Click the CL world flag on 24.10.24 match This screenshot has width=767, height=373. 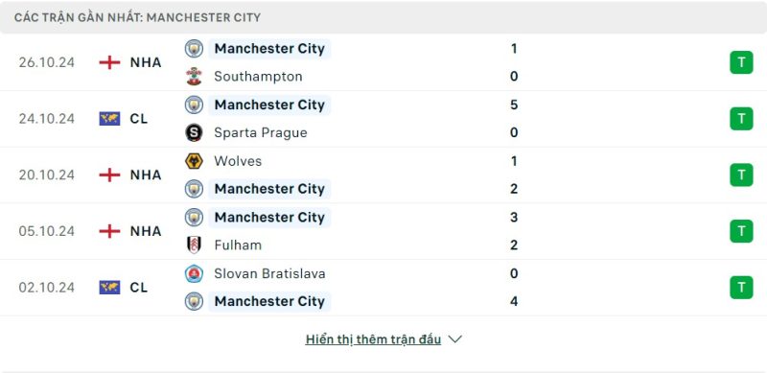[109, 119]
